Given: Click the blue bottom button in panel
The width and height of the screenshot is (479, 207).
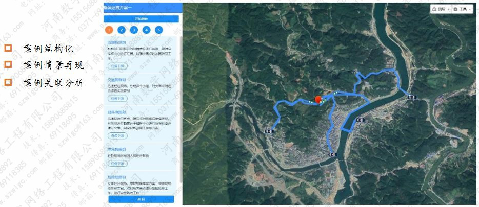Looking at the screenshot, I should click(x=141, y=199).
